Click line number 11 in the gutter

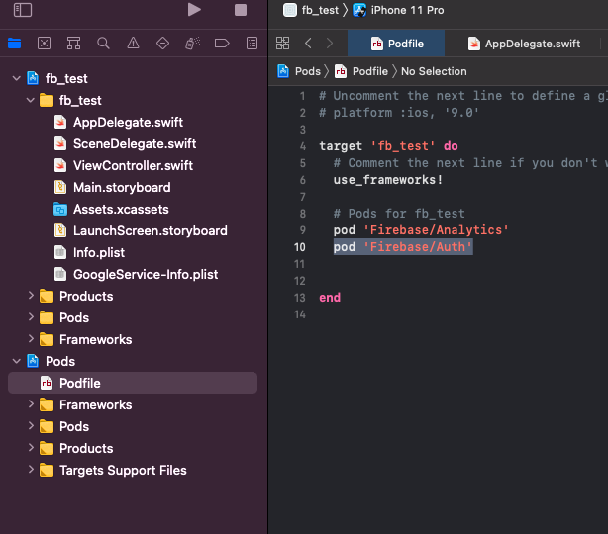pos(299,264)
